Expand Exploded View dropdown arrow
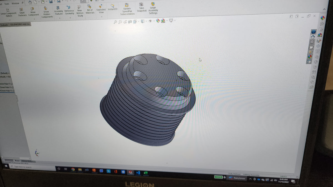Viewport: 333px width, 187px height. 101,17
